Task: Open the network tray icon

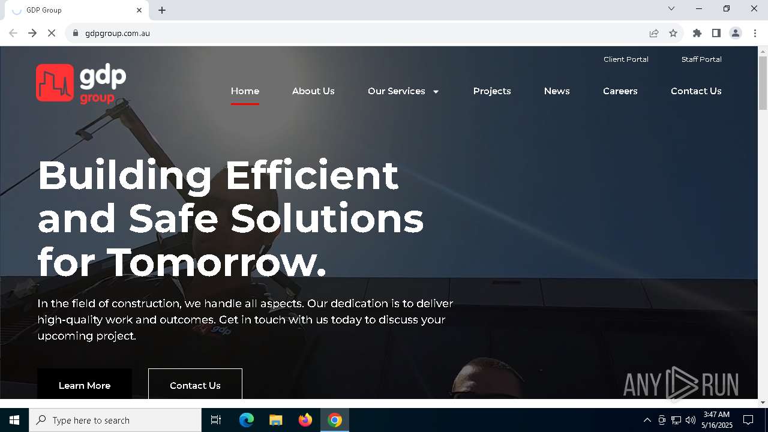Action: (676, 420)
